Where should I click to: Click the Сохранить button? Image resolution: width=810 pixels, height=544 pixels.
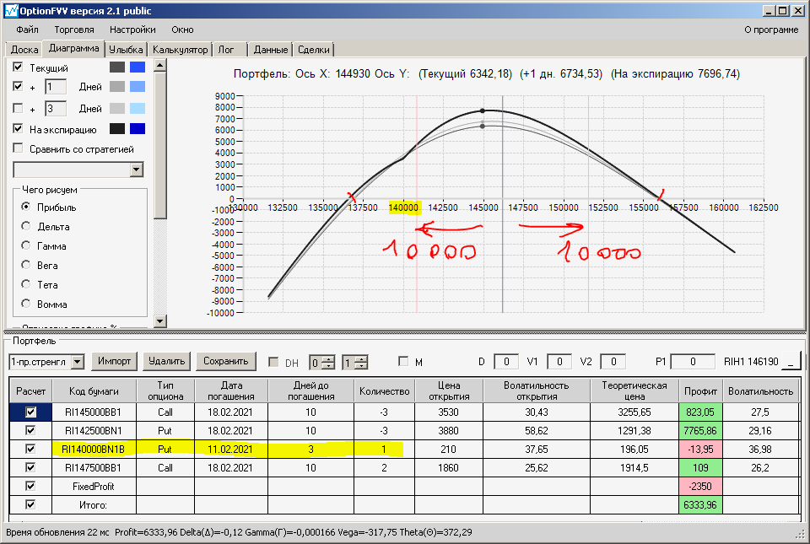(x=226, y=362)
